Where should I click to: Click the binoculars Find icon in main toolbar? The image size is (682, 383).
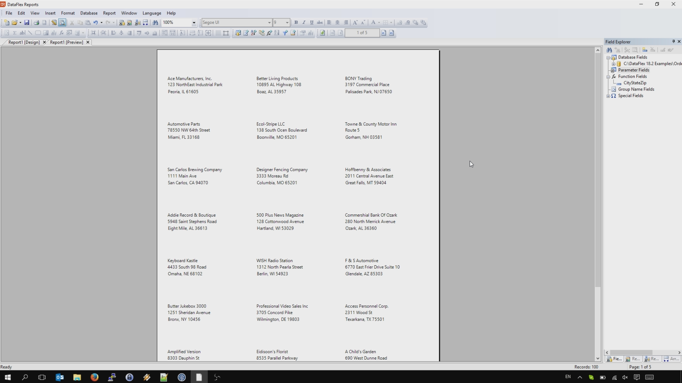(x=155, y=22)
